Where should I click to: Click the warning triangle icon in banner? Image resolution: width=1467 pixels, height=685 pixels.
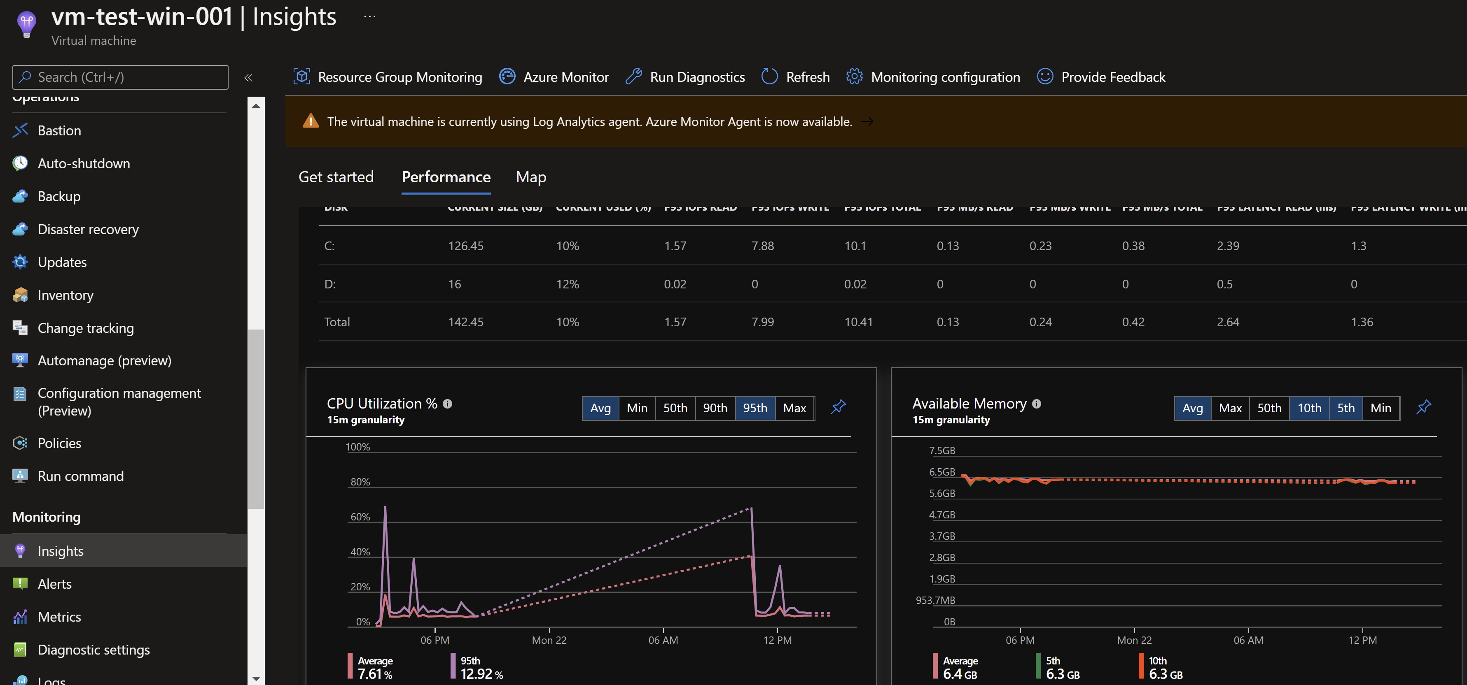point(311,121)
